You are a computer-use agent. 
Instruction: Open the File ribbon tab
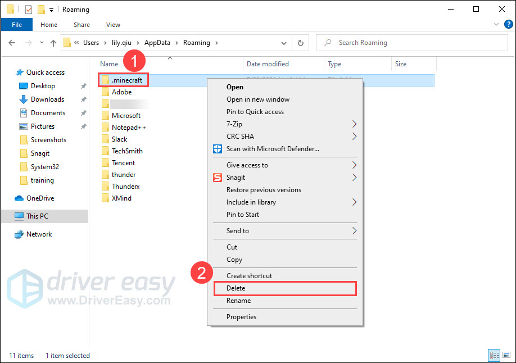(17, 25)
